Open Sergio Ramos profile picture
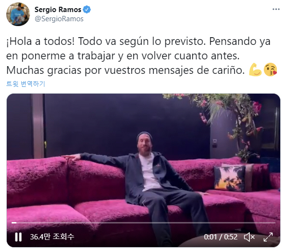 [18, 14]
